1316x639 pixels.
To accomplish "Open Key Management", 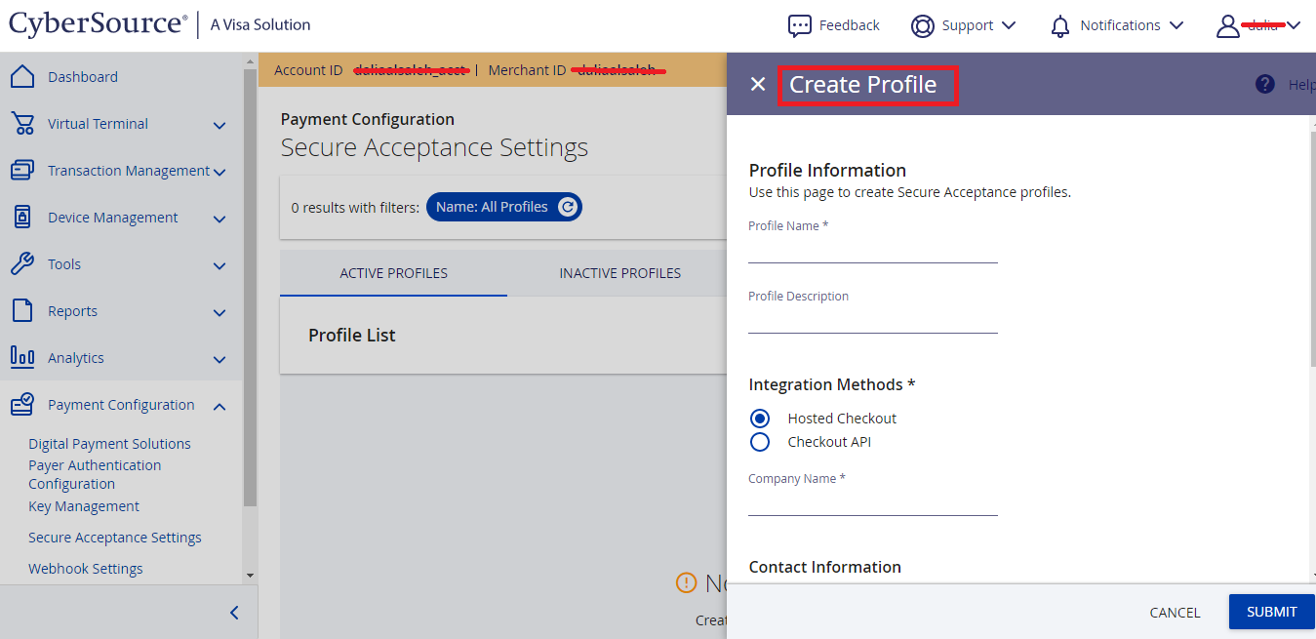I will (x=84, y=506).
